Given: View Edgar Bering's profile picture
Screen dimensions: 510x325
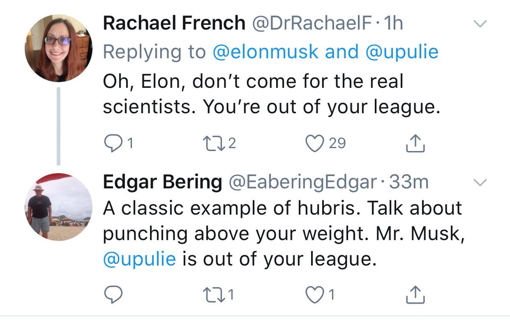Looking at the screenshot, I should pos(58,207).
